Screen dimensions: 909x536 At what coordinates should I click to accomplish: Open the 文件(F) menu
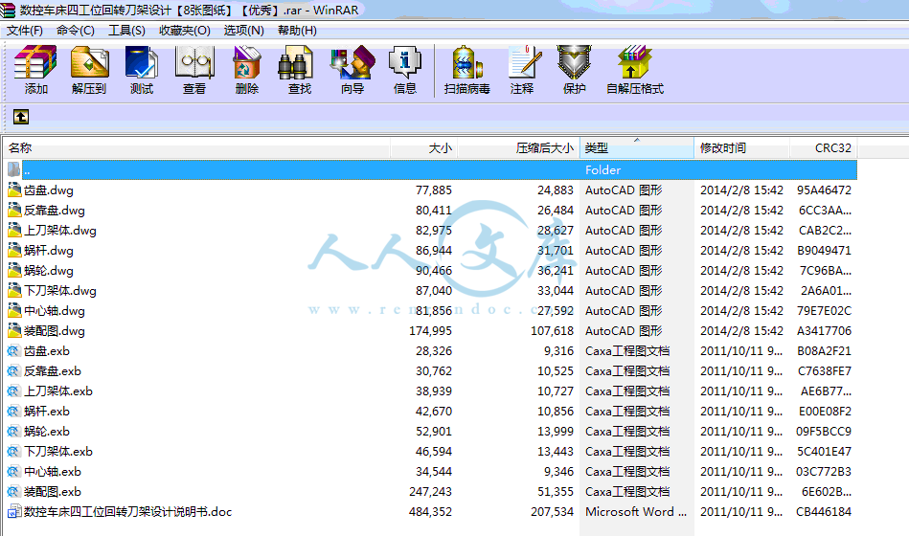click(24, 30)
